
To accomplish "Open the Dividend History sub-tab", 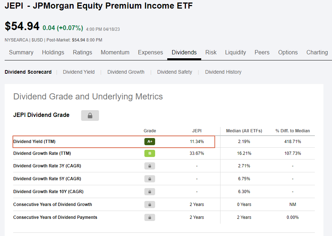I will 223,72.
